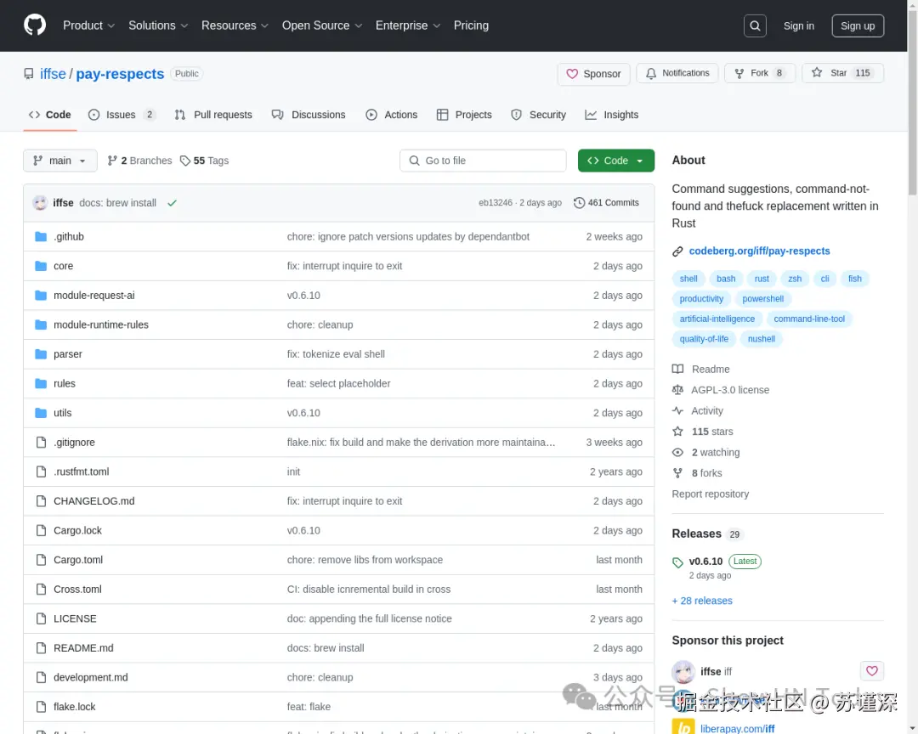Switch to the Projects tab
The height and width of the screenshot is (734, 918).
[x=464, y=115]
